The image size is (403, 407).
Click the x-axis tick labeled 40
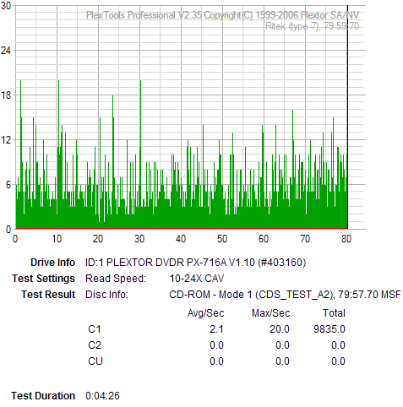[181, 239]
